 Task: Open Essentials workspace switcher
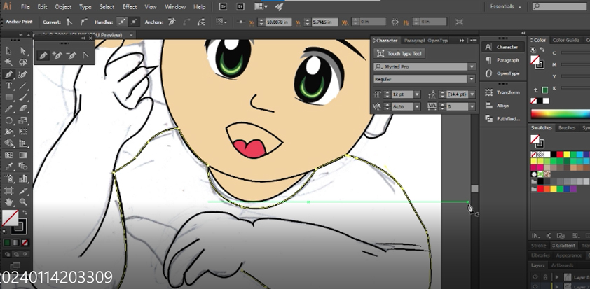507,7
